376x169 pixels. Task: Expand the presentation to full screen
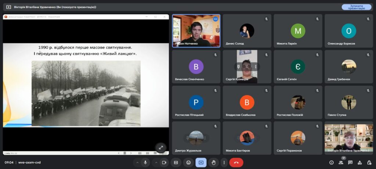pos(160,147)
